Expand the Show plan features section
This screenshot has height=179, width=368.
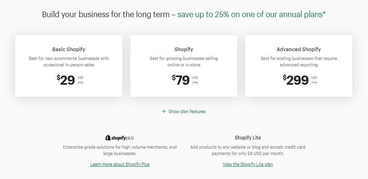click(184, 111)
